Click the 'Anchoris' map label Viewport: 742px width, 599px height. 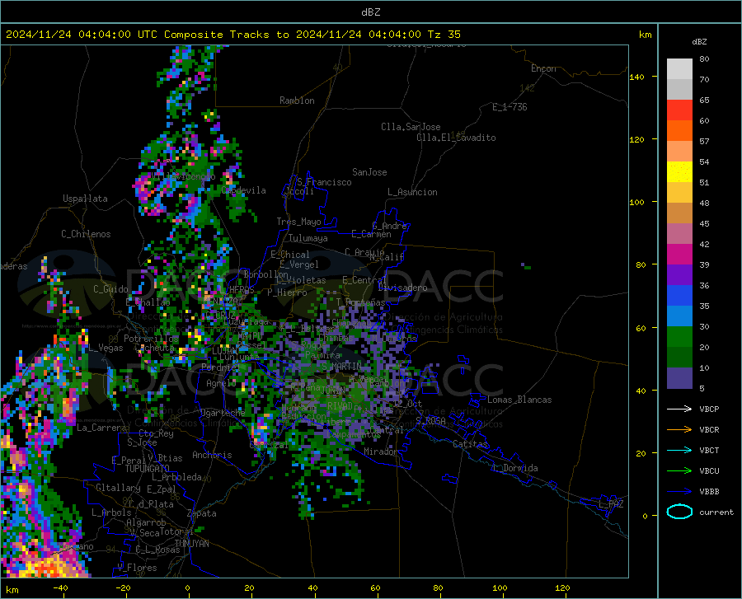212,455
